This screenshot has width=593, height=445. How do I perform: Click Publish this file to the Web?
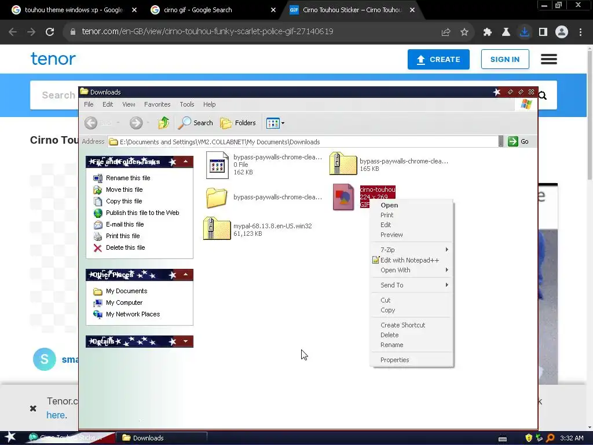click(x=142, y=213)
